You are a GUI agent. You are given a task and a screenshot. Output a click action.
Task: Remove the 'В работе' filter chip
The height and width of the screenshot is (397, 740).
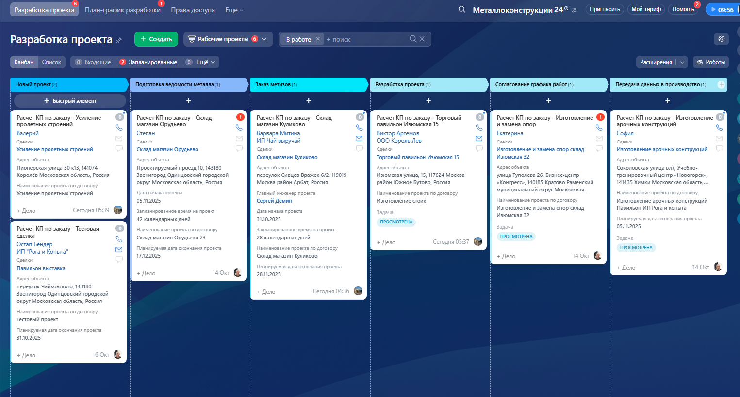318,39
